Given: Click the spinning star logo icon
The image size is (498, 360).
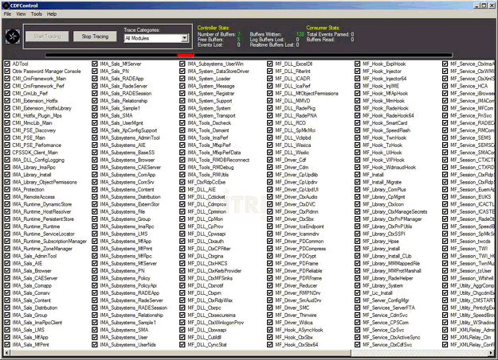Looking at the screenshot, I should click(13, 37).
